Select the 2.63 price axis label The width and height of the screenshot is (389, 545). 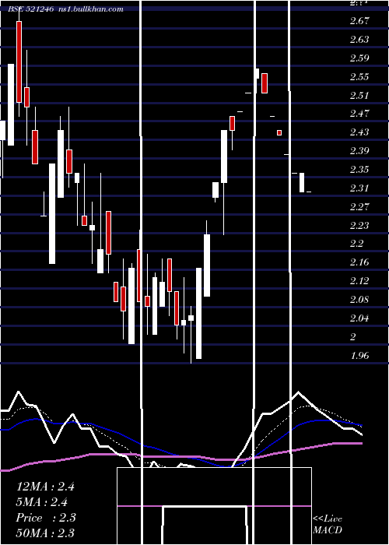pos(359,39)
